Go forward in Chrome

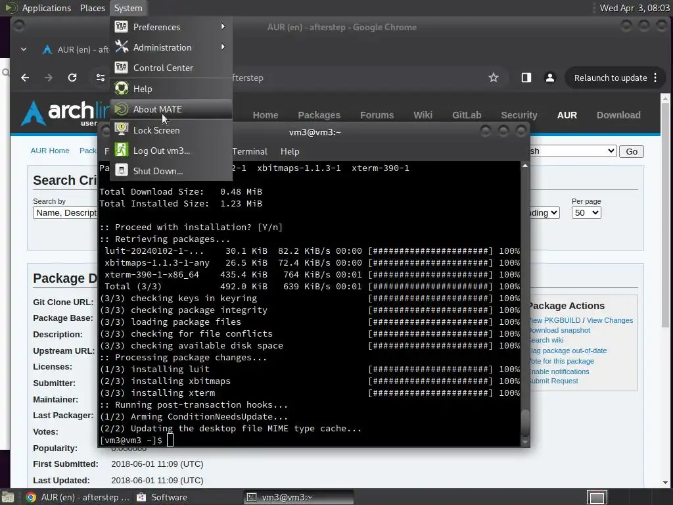(x=49, y=78)
